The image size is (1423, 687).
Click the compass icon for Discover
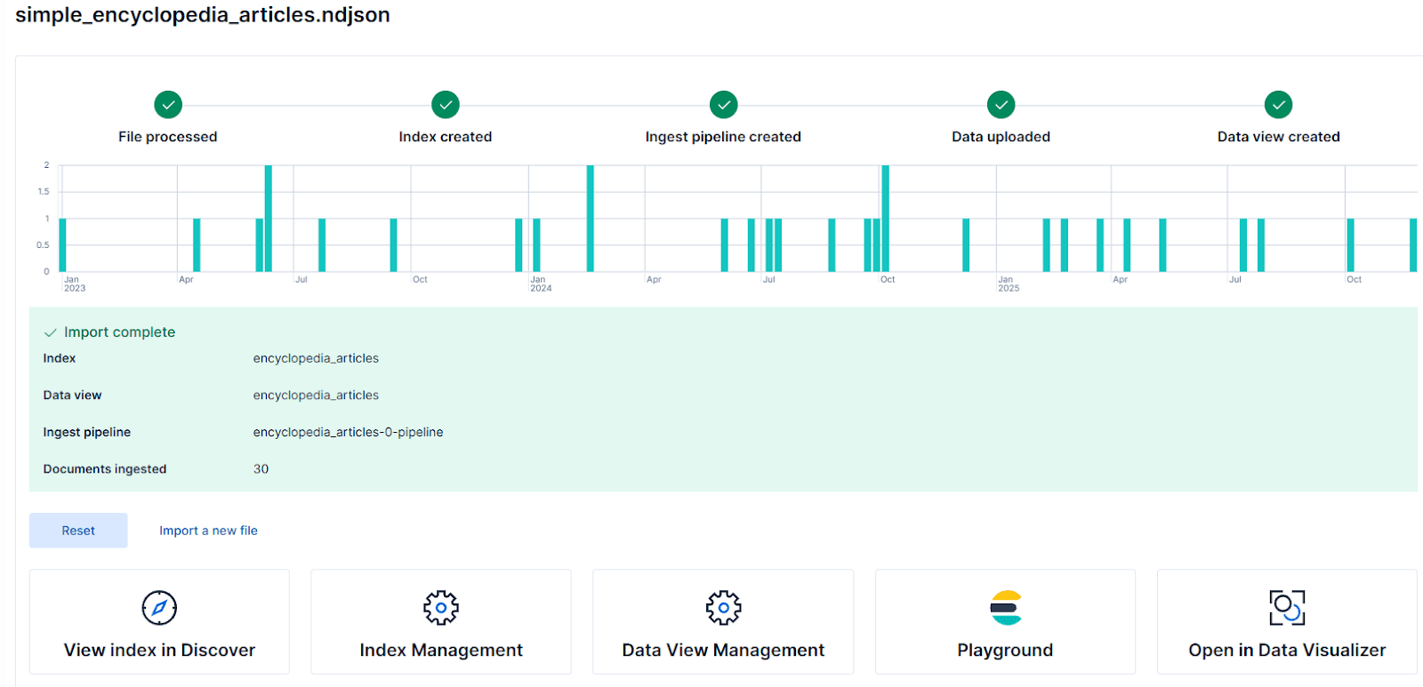[159, 608]
